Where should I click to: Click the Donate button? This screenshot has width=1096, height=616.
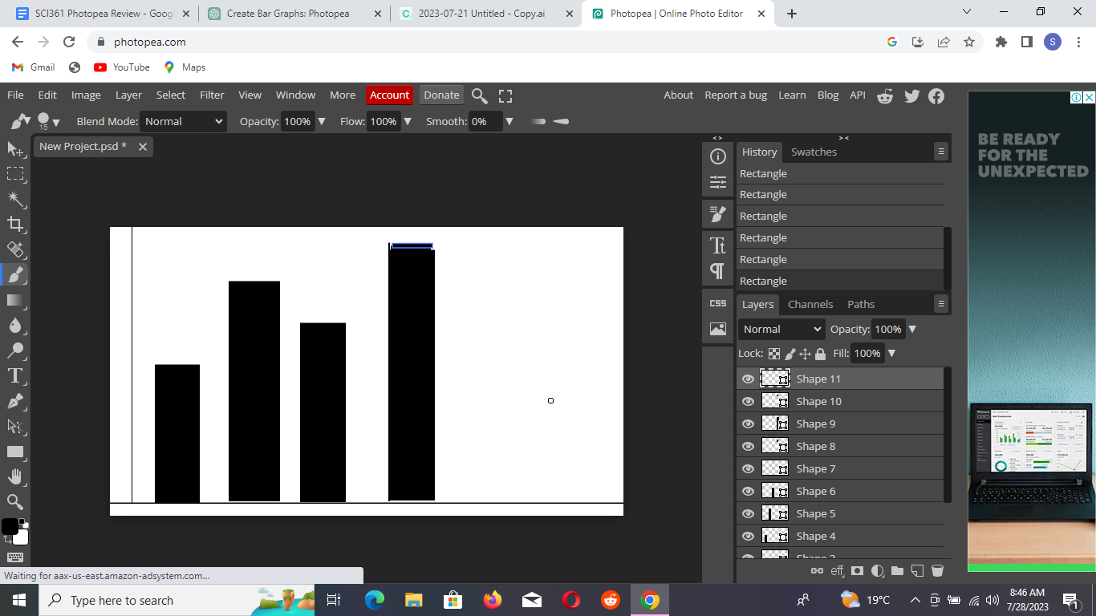440,95
